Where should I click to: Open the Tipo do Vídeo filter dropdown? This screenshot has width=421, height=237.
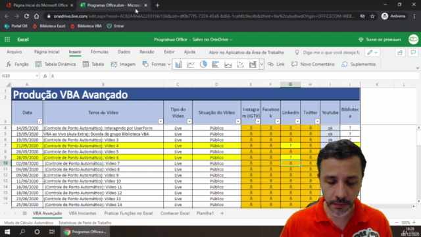189,121
